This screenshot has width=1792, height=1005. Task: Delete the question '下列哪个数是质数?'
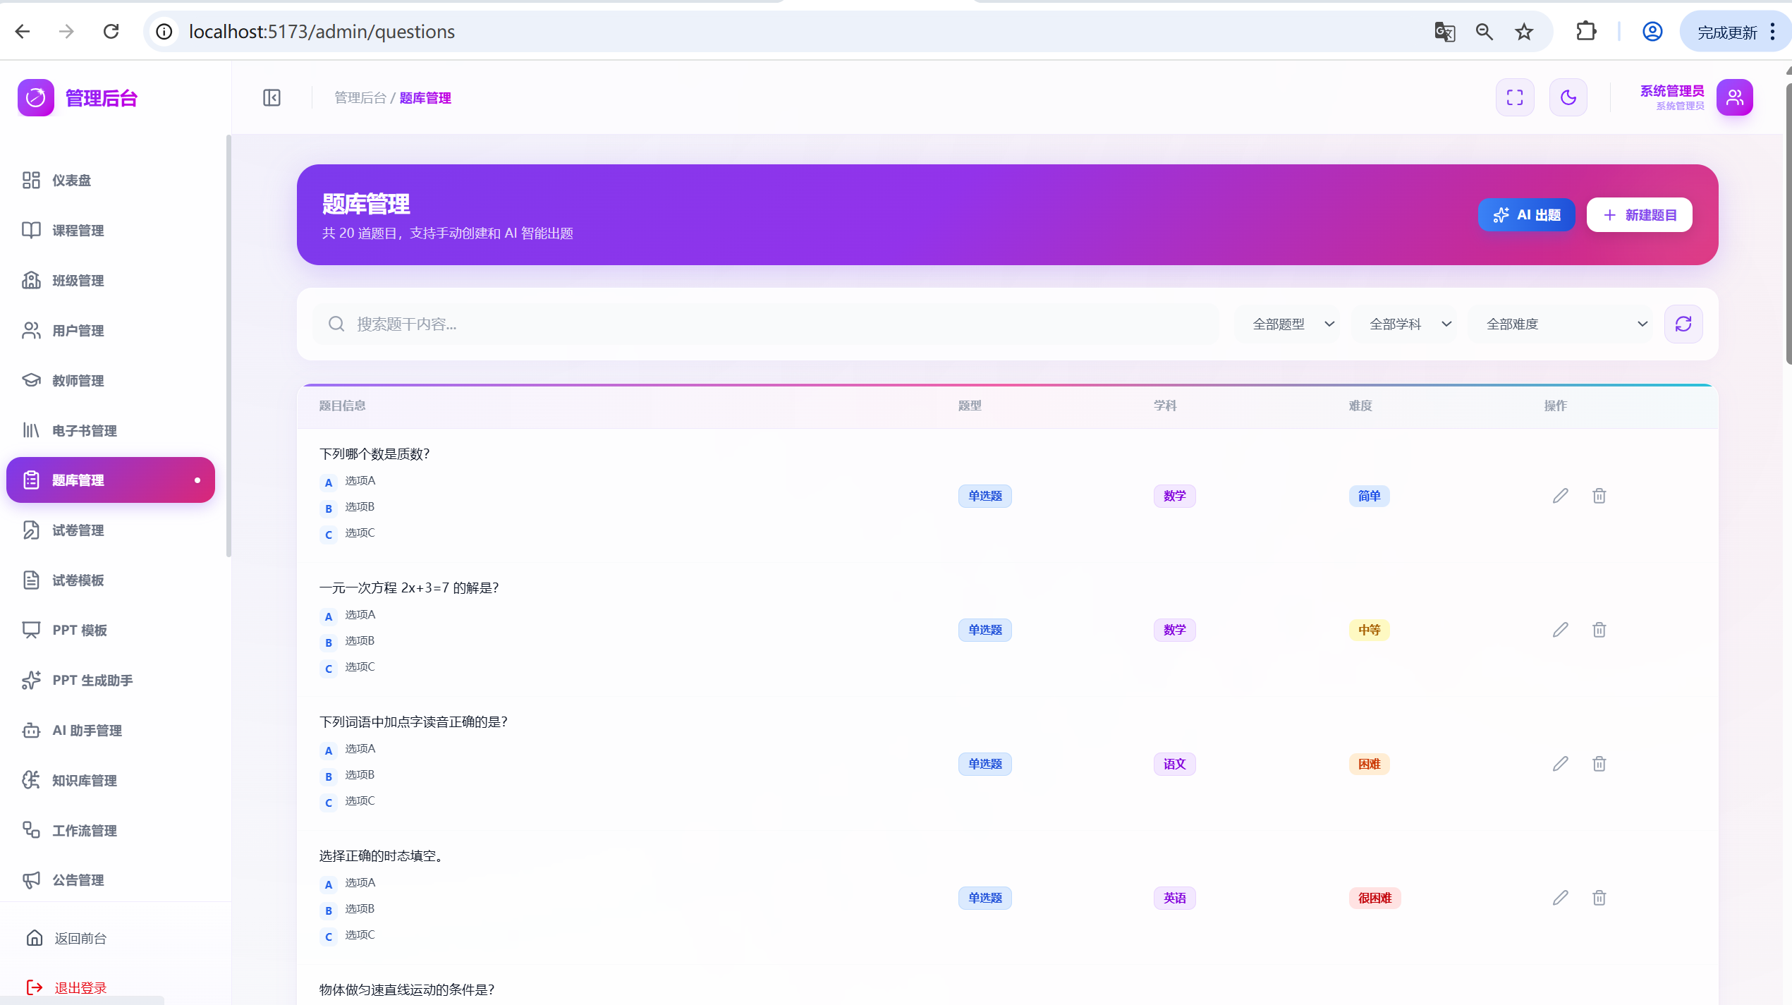(1599, 496)
